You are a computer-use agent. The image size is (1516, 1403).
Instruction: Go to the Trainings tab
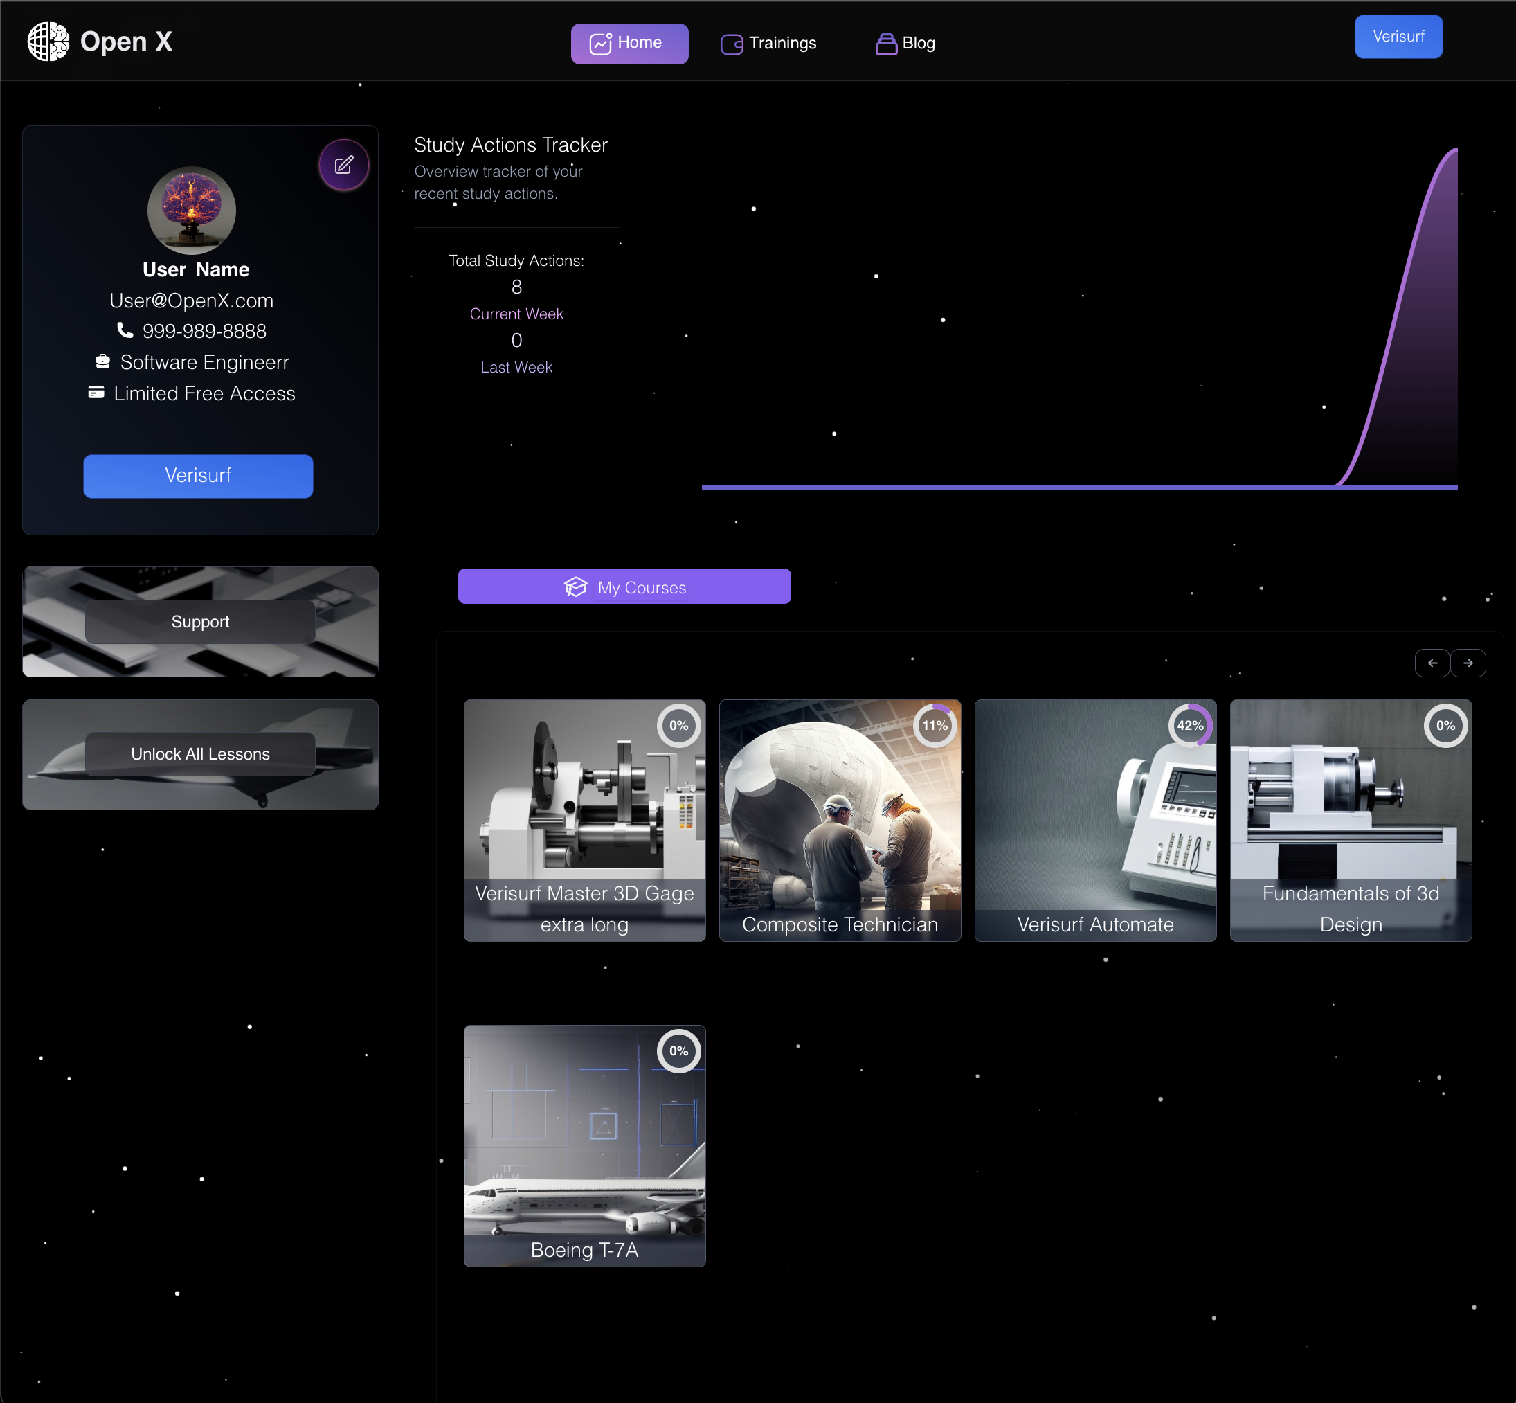(768, 43)
